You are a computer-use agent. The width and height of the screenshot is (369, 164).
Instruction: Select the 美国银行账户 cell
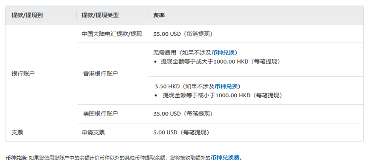101,114
